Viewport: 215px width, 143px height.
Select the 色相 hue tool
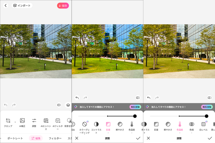[x=192, y=127]
